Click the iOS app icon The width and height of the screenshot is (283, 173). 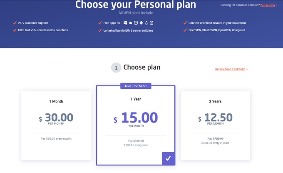pos(135,23)
